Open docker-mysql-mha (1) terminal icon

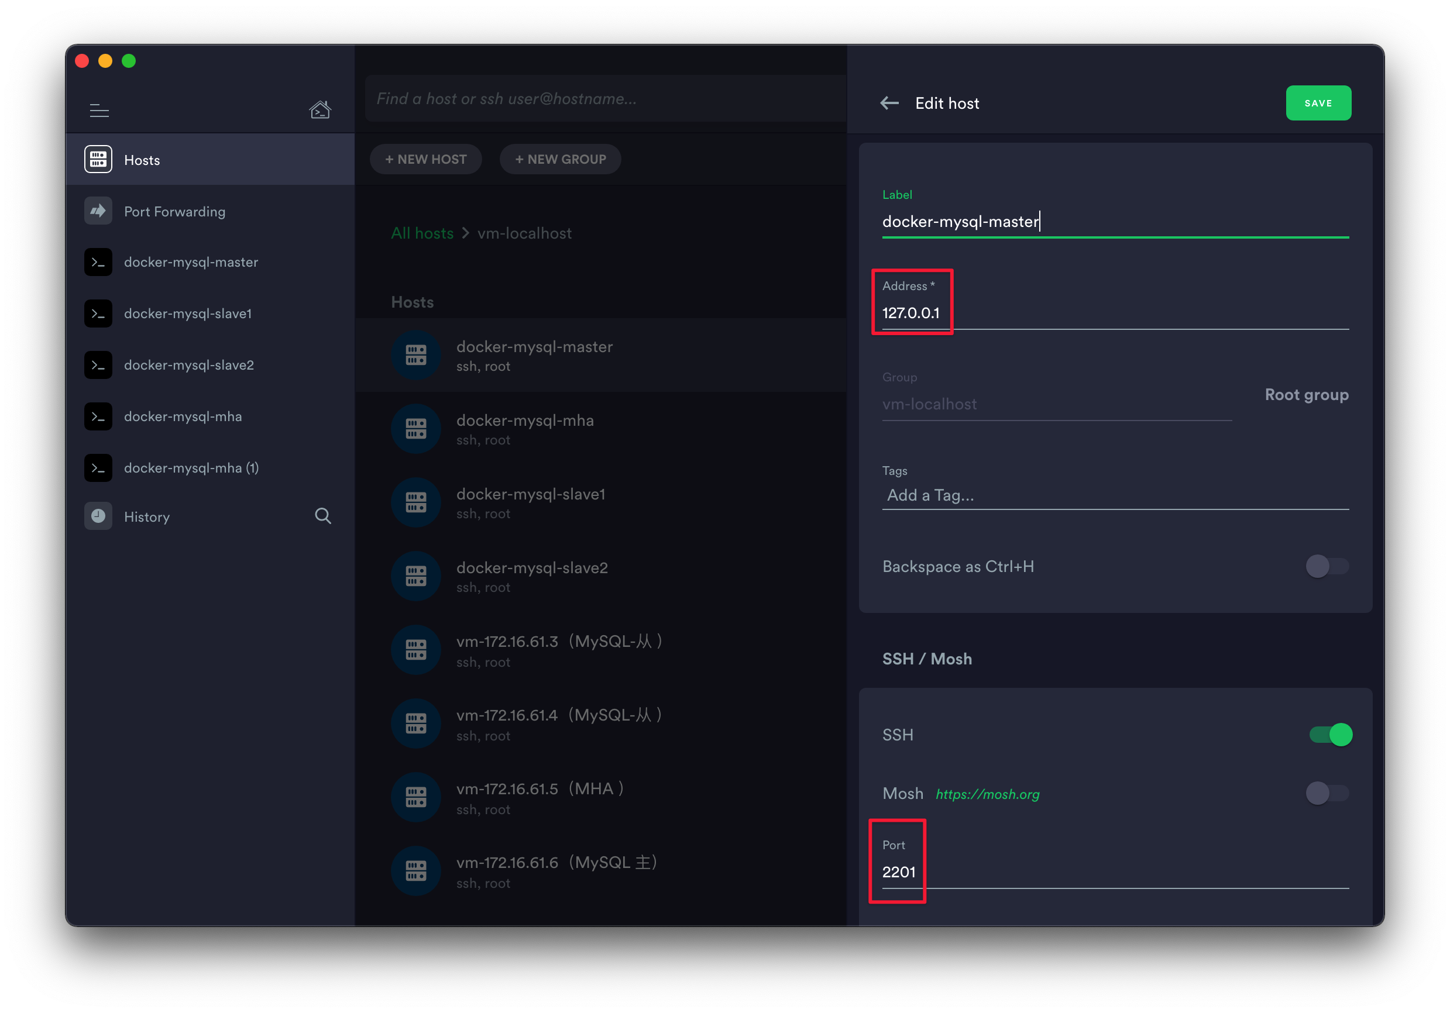pos(98,468)
